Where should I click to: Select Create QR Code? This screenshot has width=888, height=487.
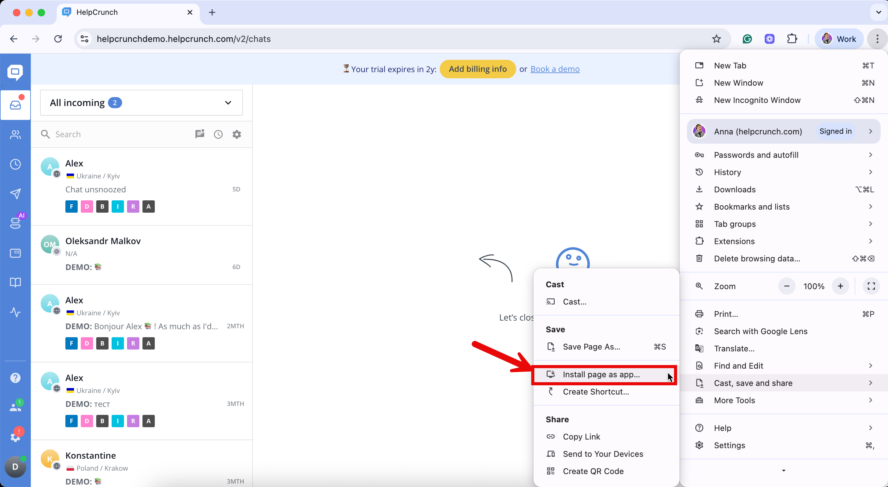pyautogui.click(x=606, y=471)
